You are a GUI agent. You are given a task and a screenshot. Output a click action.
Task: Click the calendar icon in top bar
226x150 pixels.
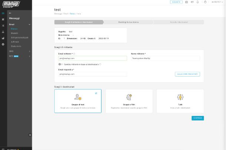[186, 2]
